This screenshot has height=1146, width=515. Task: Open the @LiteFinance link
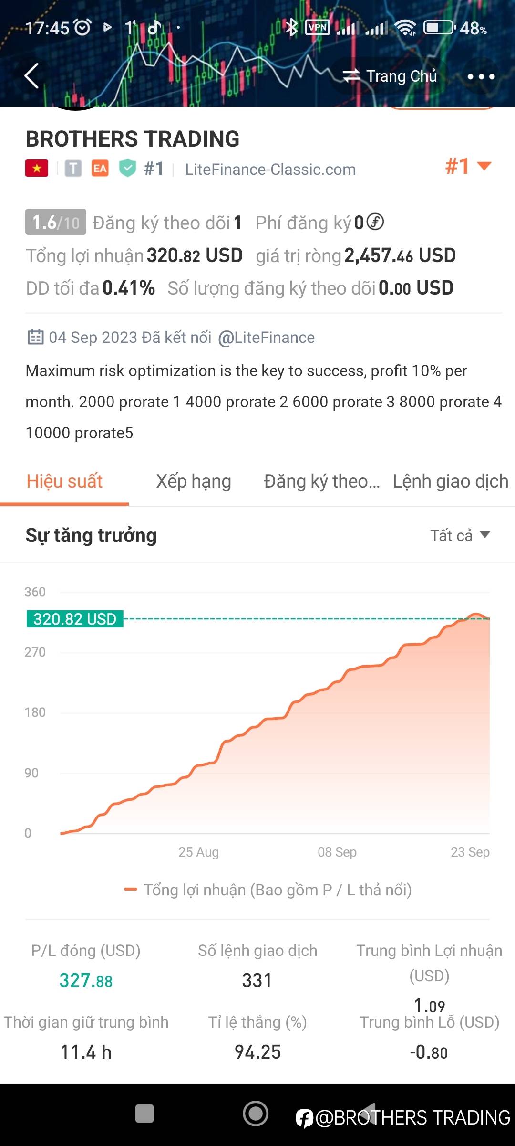click(266, 338)
